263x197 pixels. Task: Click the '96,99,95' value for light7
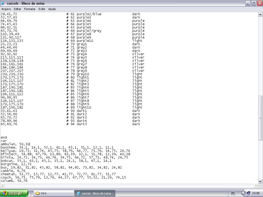[9, 97]
